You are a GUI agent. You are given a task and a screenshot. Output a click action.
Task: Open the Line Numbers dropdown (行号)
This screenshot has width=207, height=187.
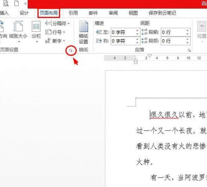point(55,32)
